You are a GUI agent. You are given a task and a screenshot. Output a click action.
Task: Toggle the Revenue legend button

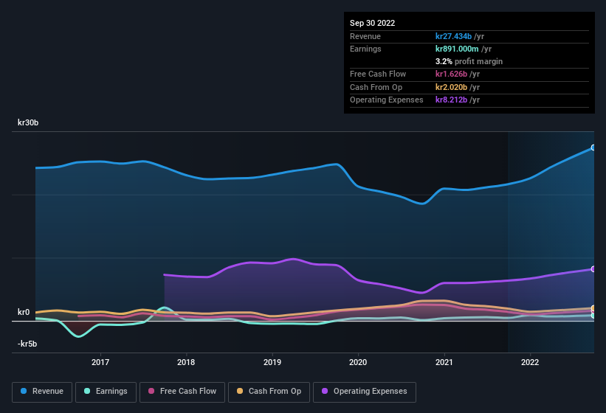[42, 392]
